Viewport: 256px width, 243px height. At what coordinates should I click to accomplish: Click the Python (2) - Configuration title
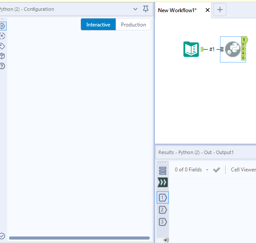pos(27,9)
